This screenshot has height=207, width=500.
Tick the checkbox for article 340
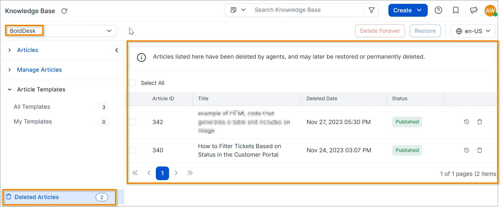[x=133, y=150]
